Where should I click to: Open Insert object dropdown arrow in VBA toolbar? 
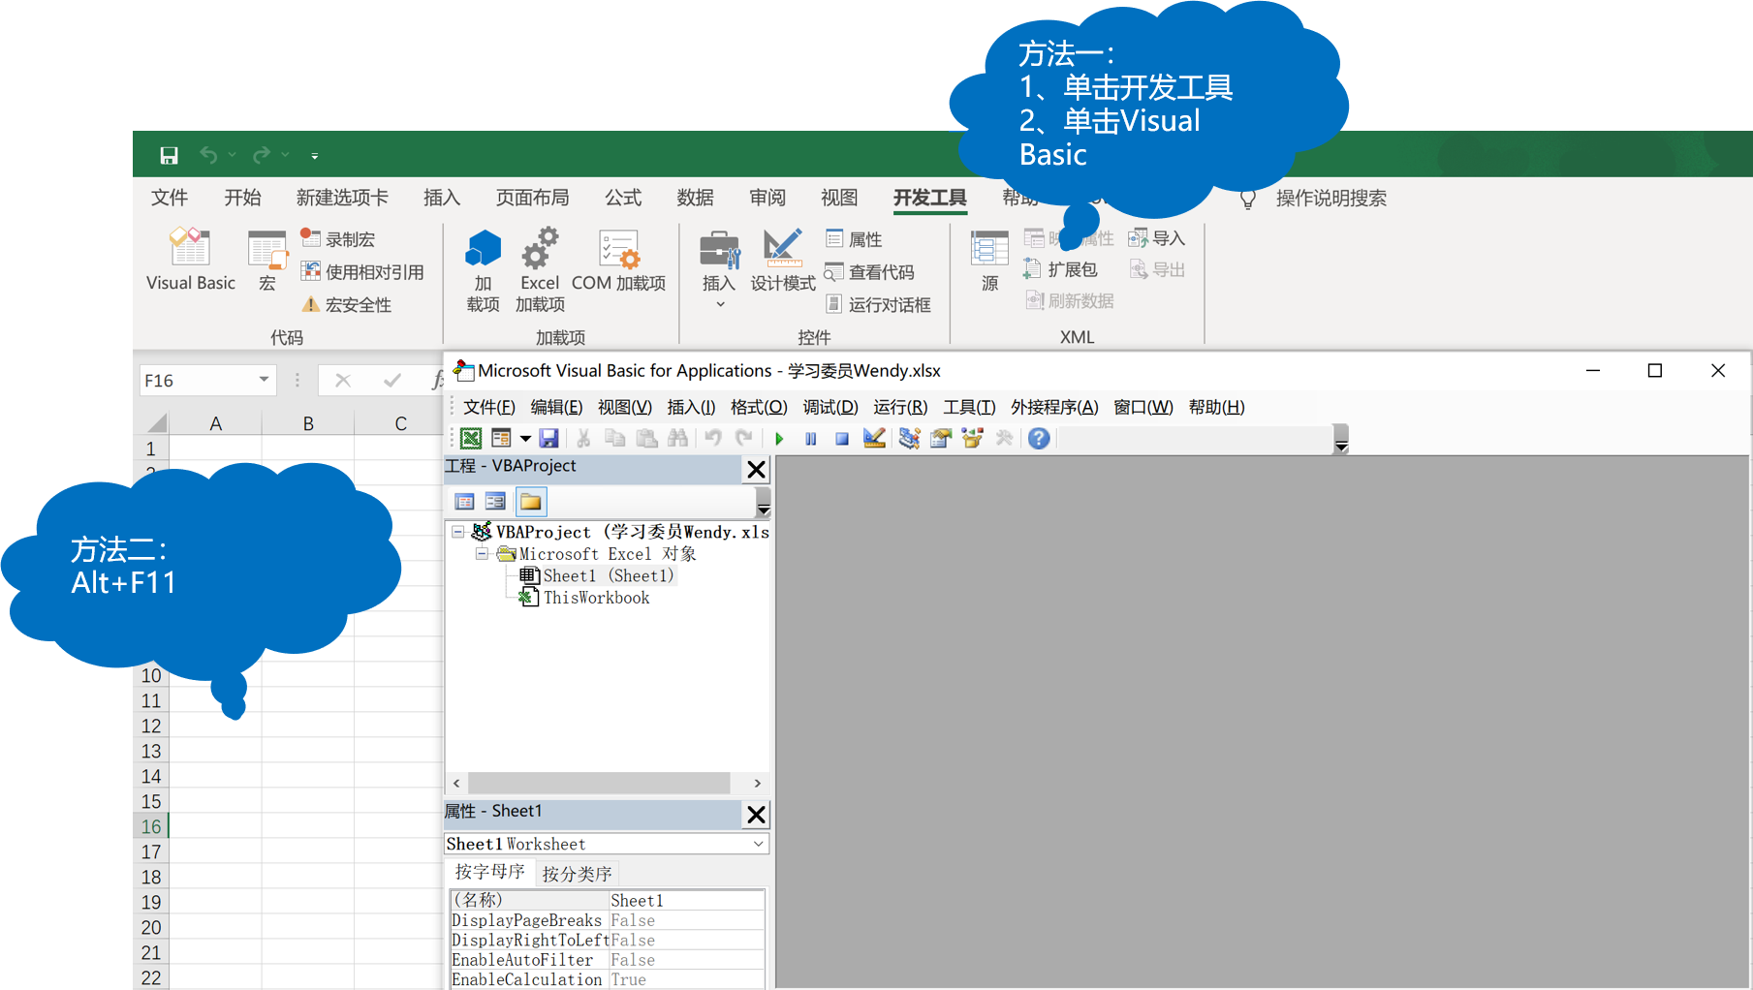pos(525,438)
